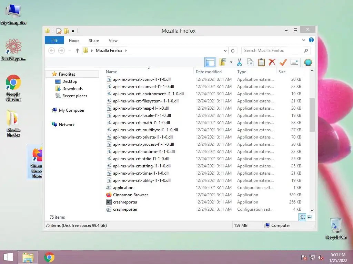The width and height of the screenshot is (353, 264).
Task: Click the New folder quick access icon
Action: coord(66,31)
